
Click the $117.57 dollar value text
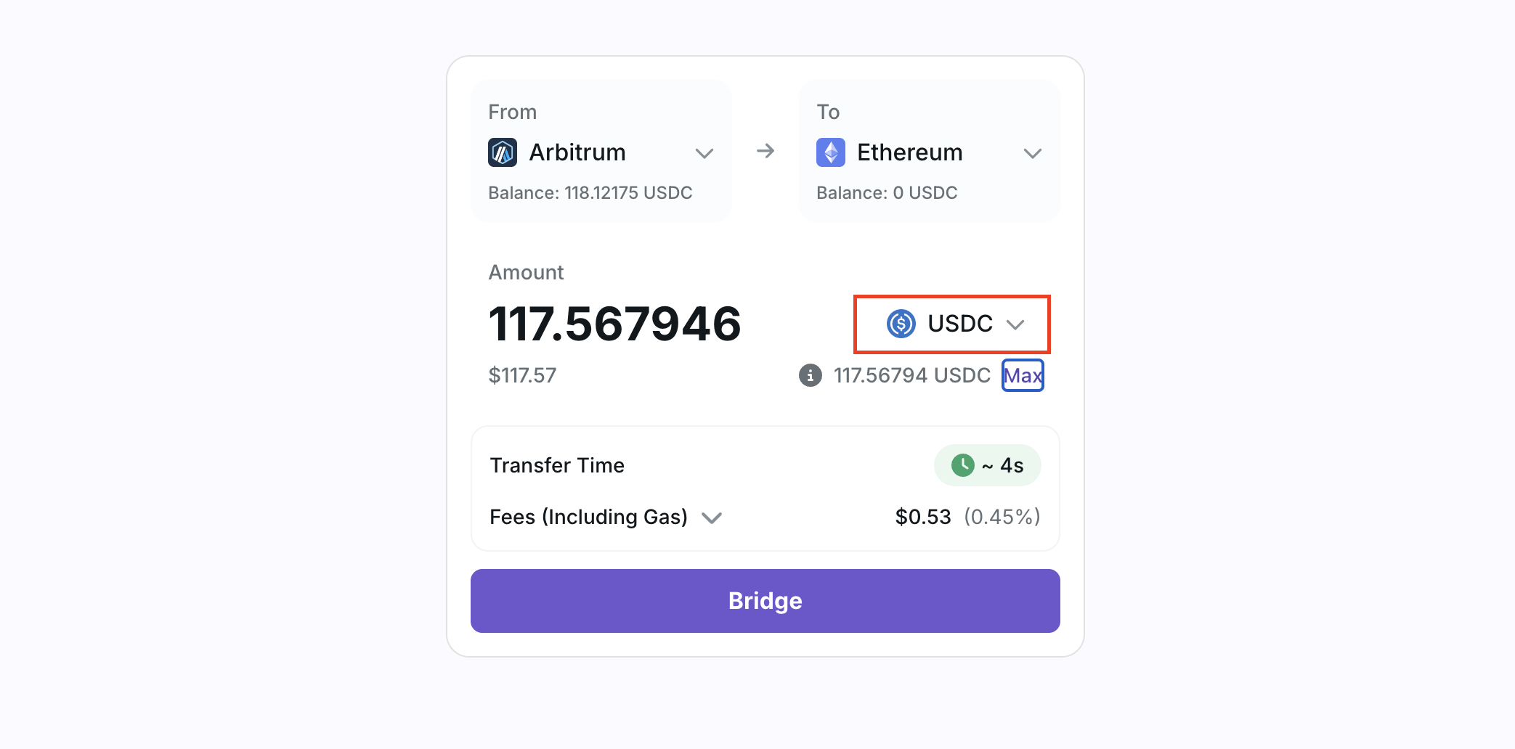522,375
